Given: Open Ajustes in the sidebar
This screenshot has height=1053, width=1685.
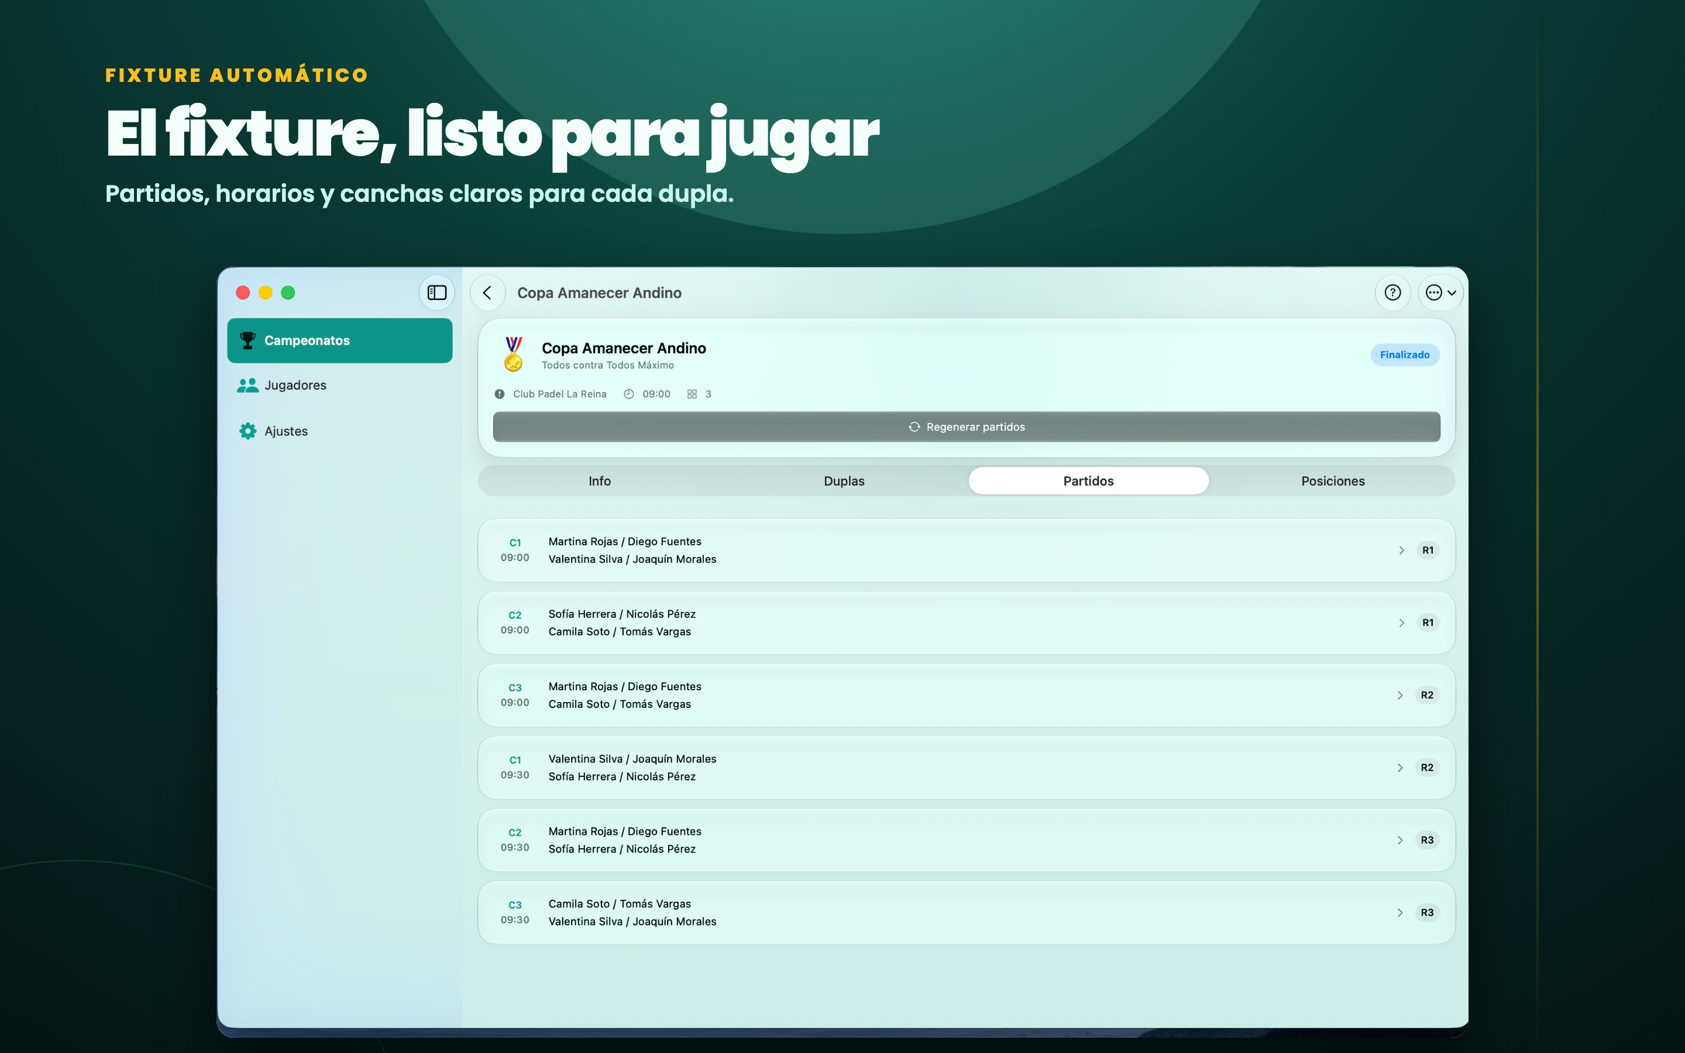Looking at the screenshot, I should click(340, 431).
